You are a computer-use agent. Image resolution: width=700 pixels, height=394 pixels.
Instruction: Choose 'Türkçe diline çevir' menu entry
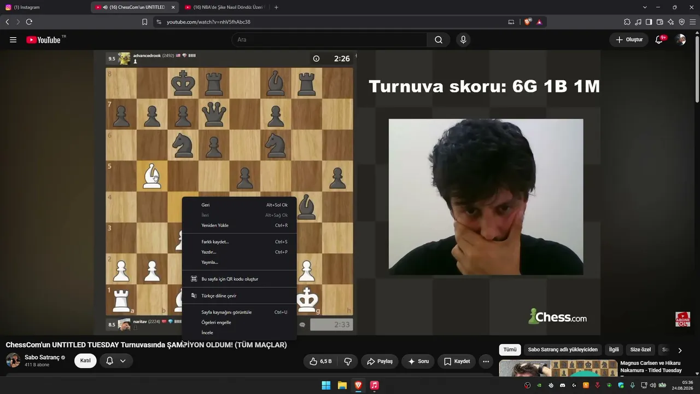click(239, 296)
